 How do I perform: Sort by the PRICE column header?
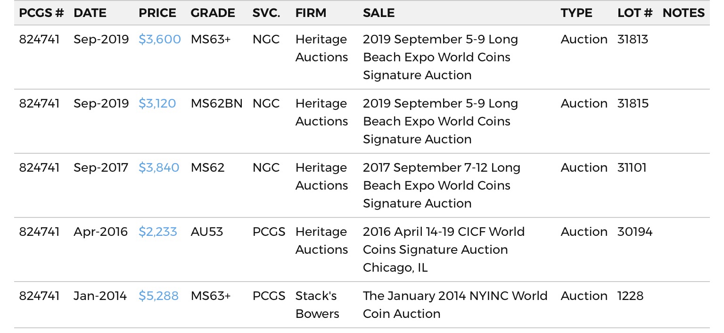tap(157, 13)
